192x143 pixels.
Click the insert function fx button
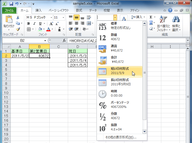pos(64,40)
